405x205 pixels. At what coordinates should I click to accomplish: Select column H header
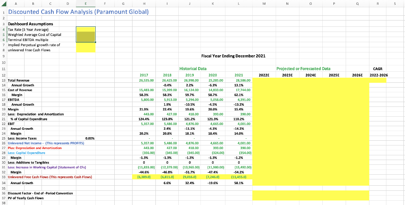click(x=144, y=4)
